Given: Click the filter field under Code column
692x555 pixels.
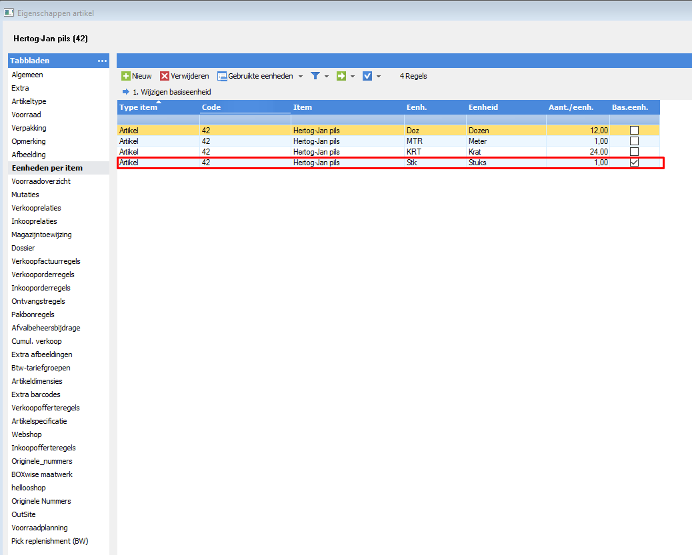Looking at the screenshot, I should tap(245, 119).
